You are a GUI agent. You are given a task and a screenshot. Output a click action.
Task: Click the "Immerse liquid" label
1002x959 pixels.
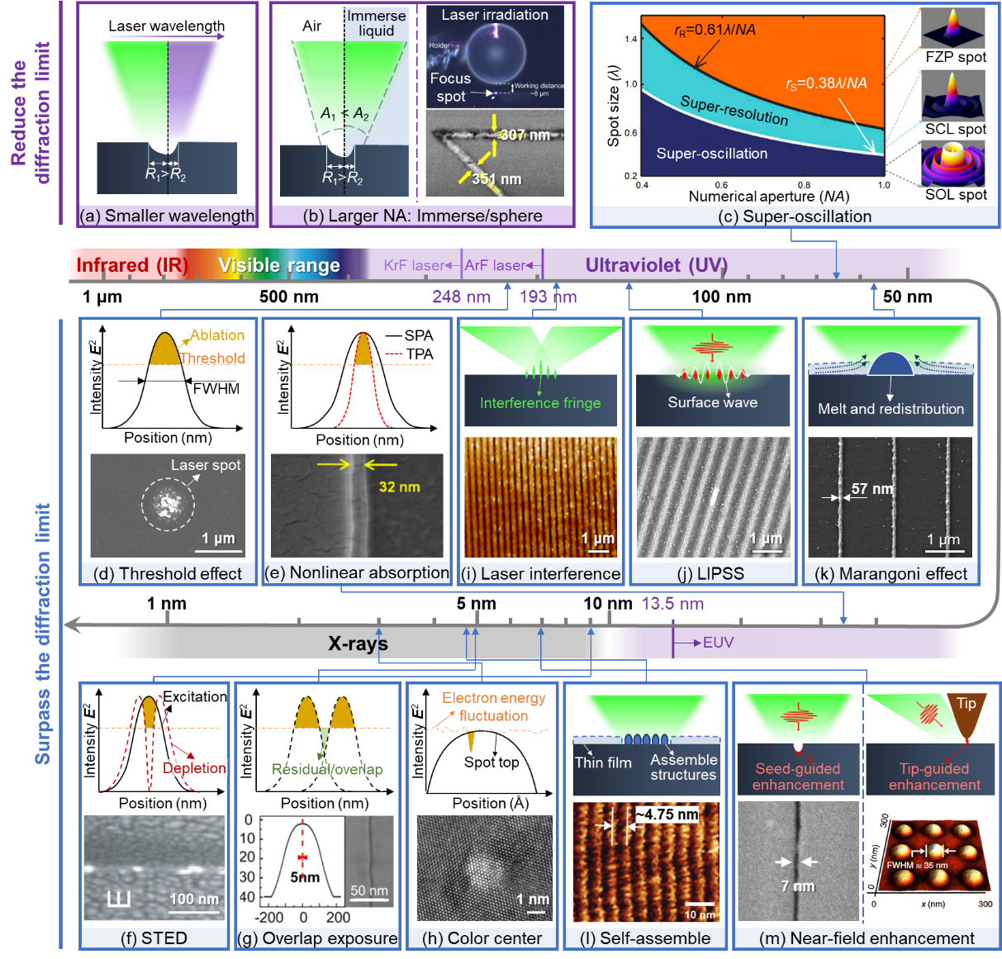(377, 23)
